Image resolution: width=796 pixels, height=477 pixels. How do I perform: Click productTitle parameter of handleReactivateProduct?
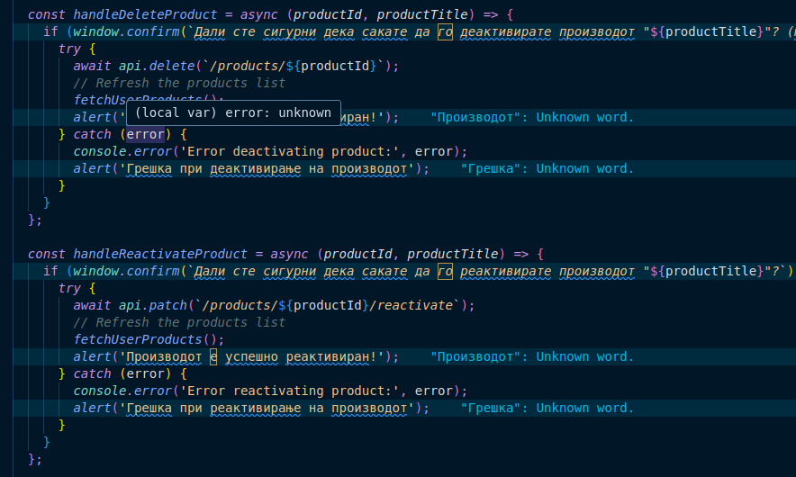tap(452, 254)
